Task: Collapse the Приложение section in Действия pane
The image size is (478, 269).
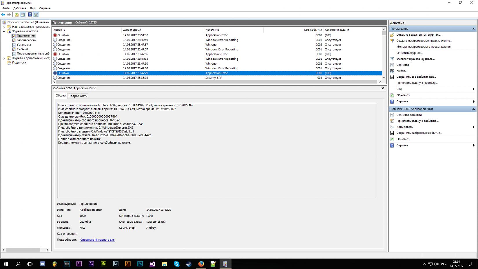Action: [x=474, y=29]
